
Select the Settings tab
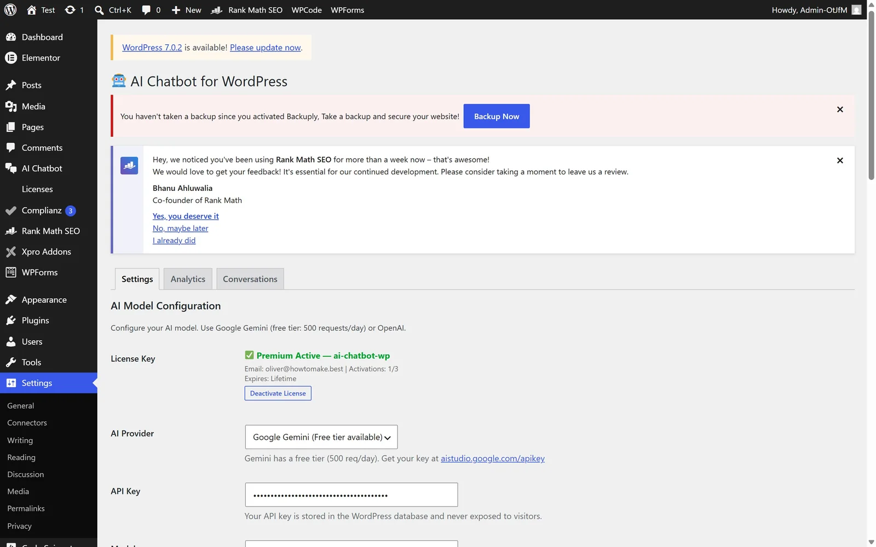coord(137,279)
